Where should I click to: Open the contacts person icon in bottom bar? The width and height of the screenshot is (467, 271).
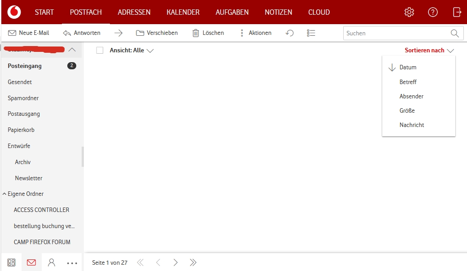pos(52,263)
